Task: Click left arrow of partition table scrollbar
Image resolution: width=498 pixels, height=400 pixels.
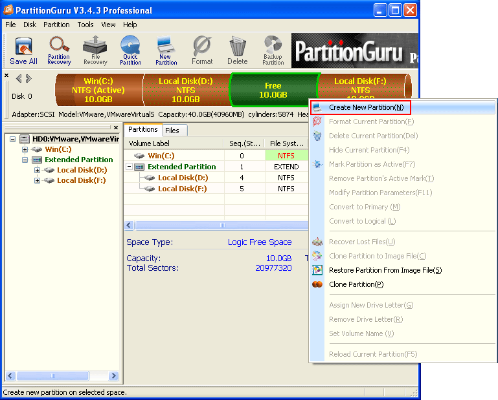Action: click(x=129, y=226)
